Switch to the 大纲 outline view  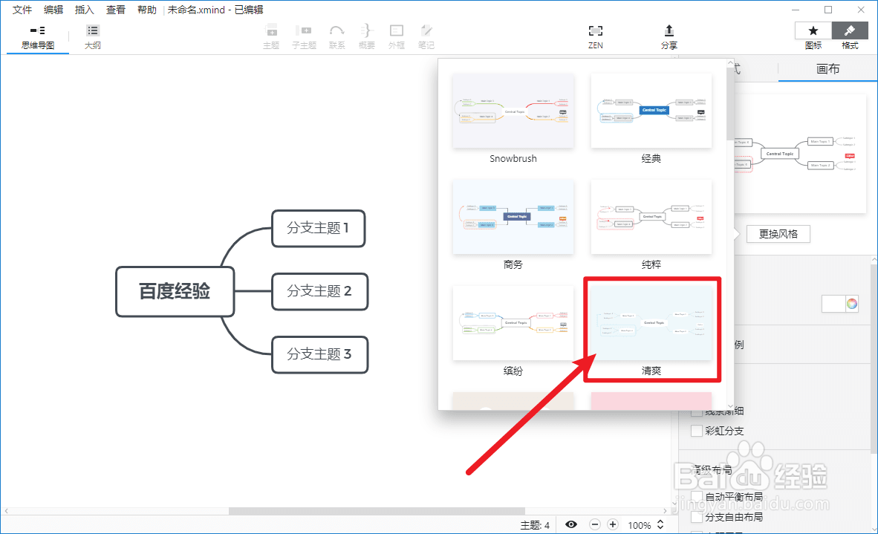(x=93, y=37)
